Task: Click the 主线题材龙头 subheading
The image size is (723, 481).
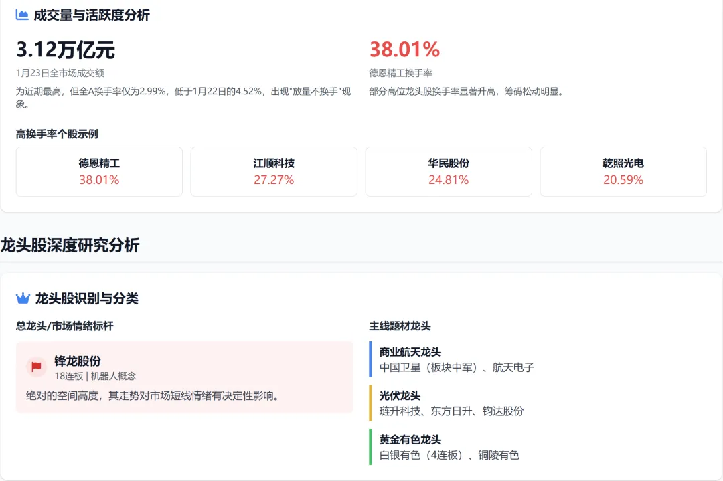Action: (x=400, y=326)
